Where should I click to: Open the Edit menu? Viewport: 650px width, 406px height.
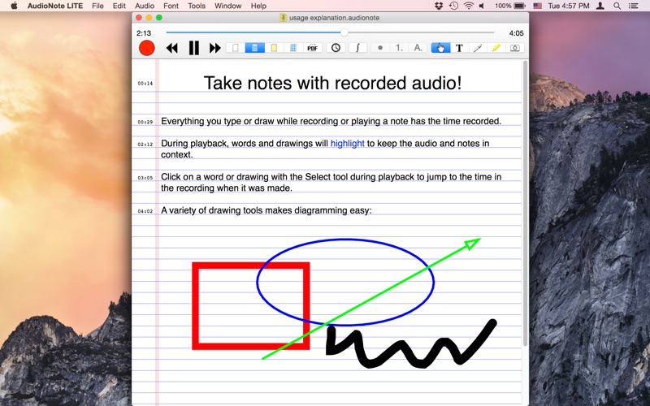(x=119, y=6)
